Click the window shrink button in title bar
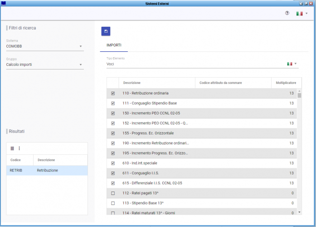The width and height of the screenshot is (316, 227). point(301,4)
